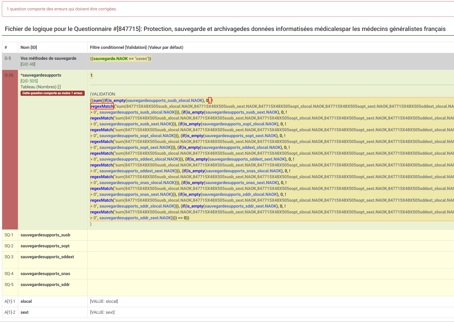Select the sauvegardesupports_sopt subquestion row

click(45, 246)
